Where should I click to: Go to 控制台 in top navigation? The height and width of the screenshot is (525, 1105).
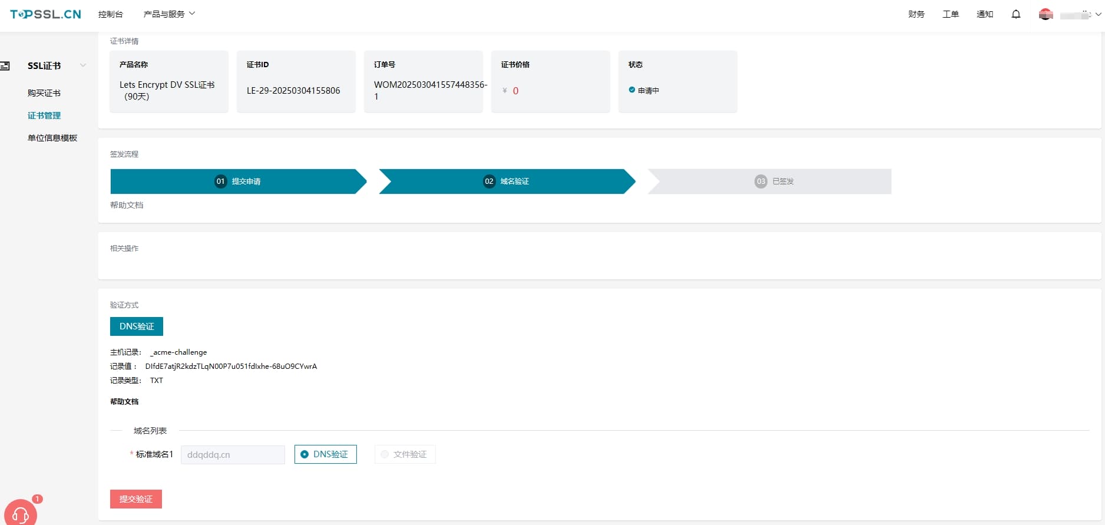click(x=110, y=14)
